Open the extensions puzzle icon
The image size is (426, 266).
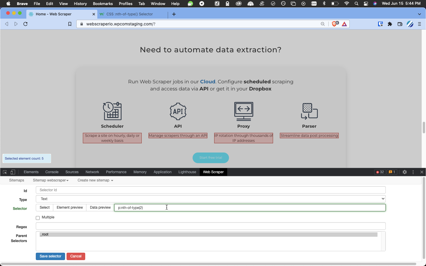point(390,24)
